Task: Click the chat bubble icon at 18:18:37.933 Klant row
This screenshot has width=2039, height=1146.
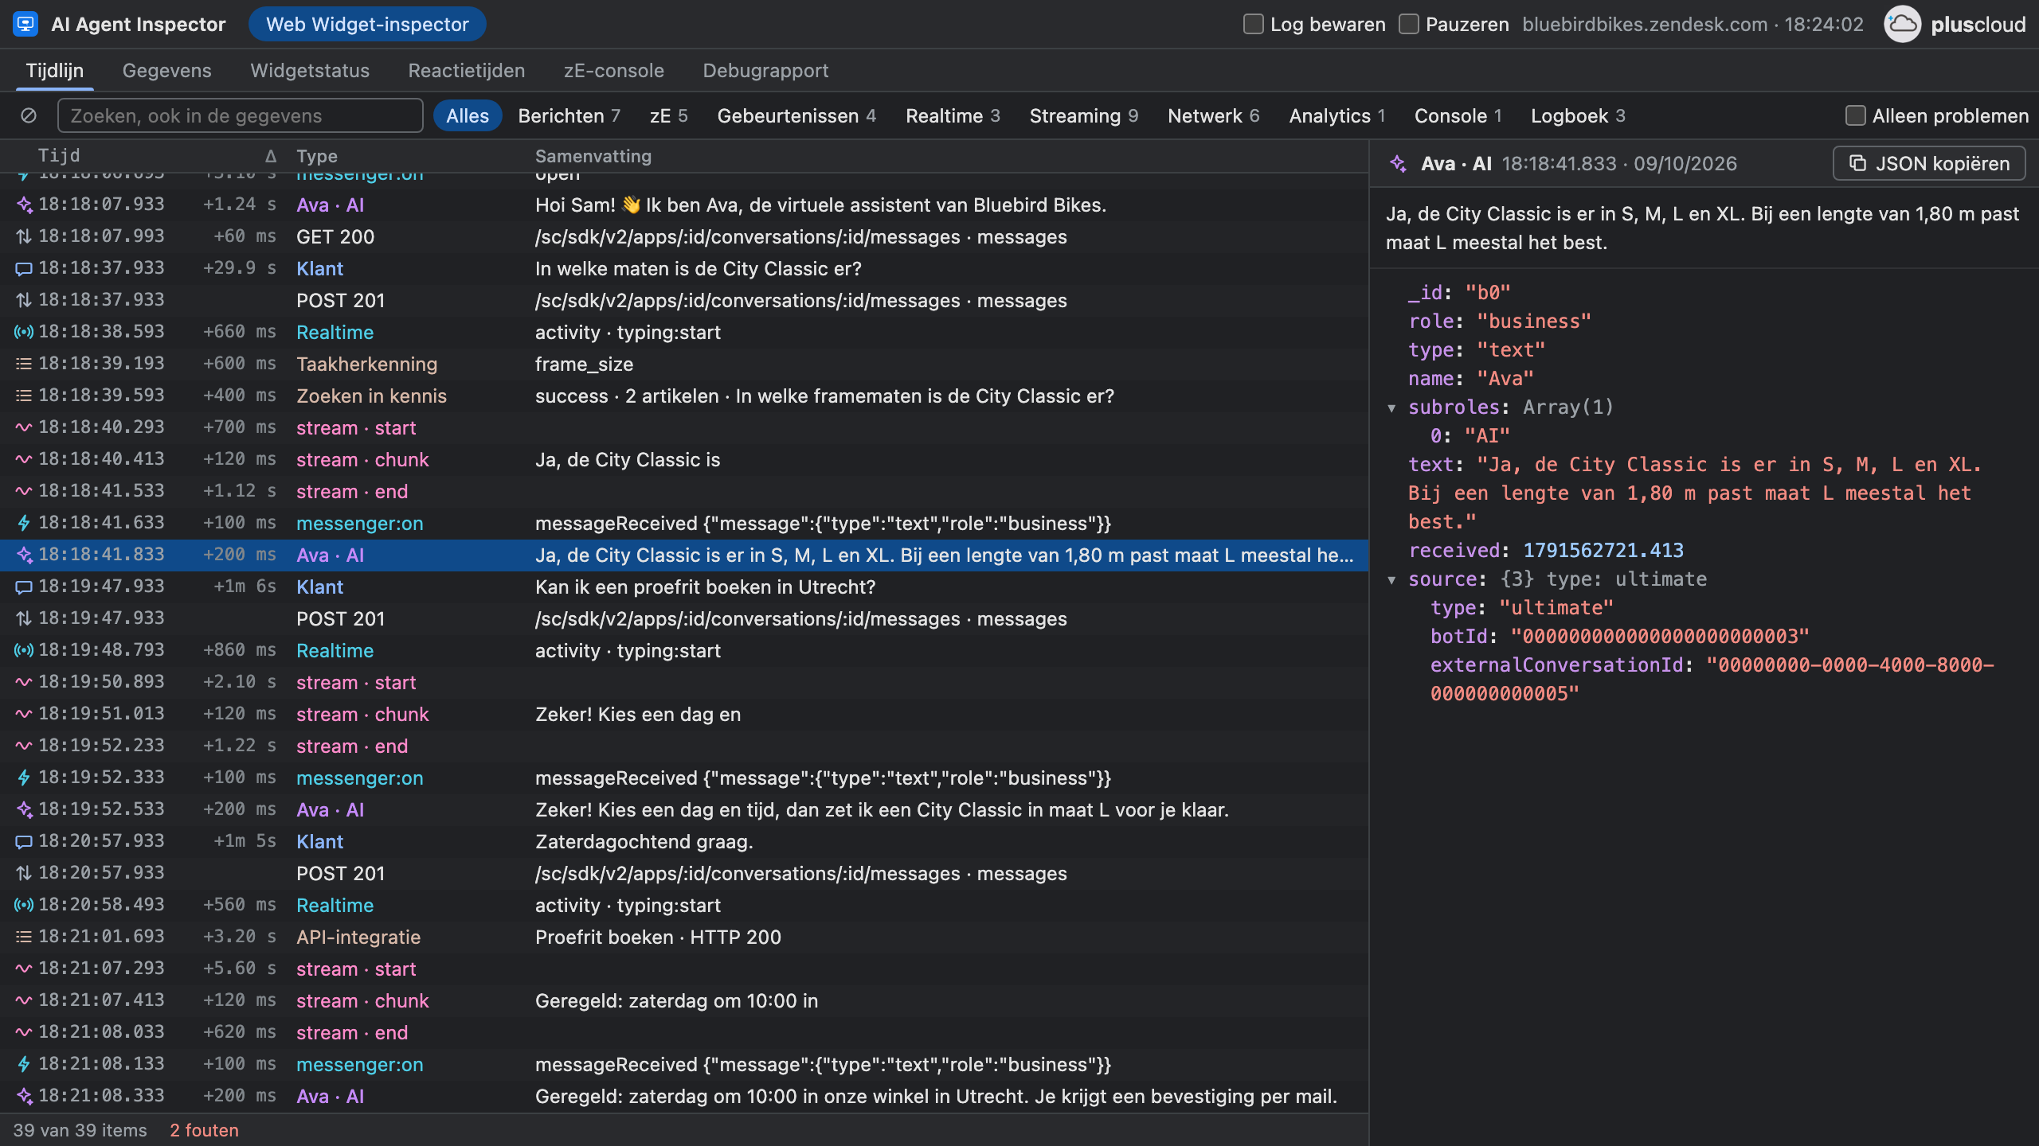Action: [24, 269]
